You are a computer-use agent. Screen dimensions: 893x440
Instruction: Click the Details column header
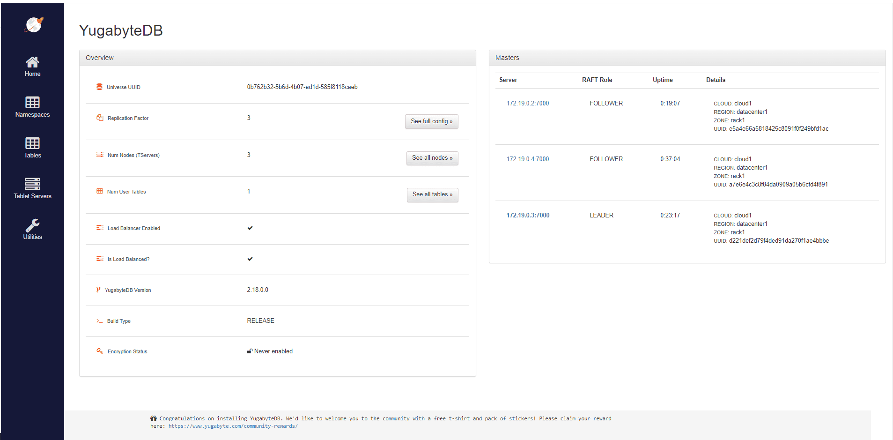click(x=716, y=80)
